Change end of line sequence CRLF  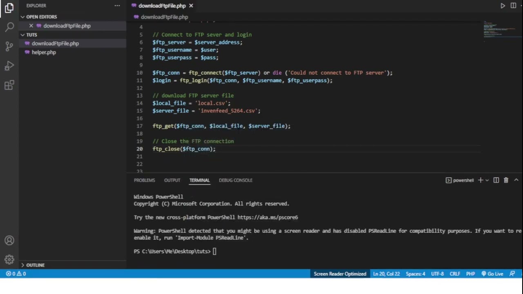point(455,274)
